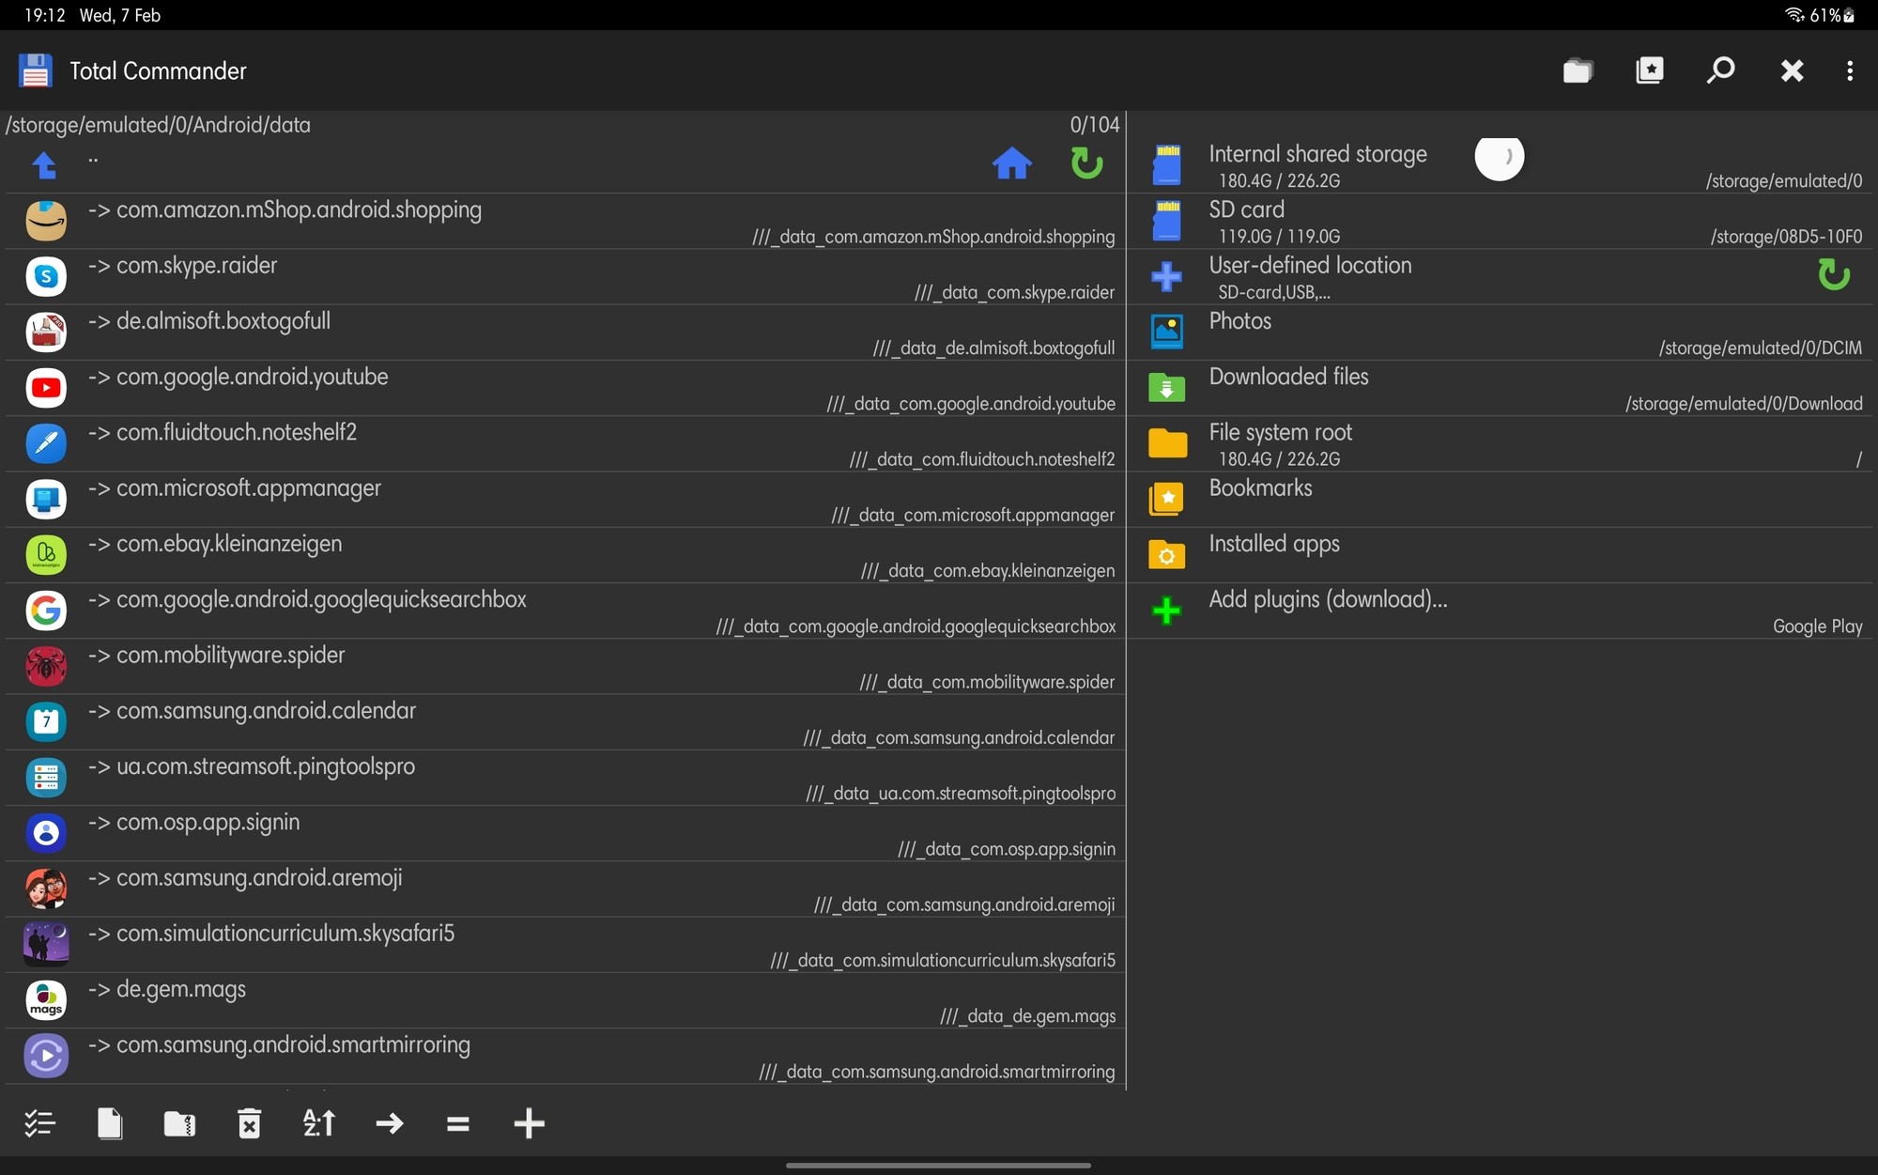Refresh the left panel with green arrow
1878x1175 pixels.
pyautogui.click(x=1086, y=163)
